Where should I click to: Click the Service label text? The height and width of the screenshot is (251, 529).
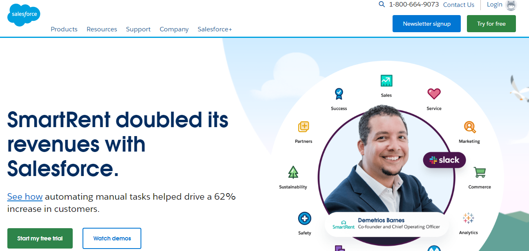pyautogui.click(x=434, y=108)
